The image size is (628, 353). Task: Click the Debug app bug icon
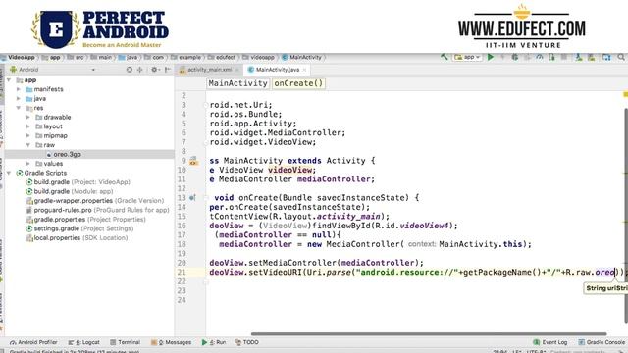(x=515, y=57)
